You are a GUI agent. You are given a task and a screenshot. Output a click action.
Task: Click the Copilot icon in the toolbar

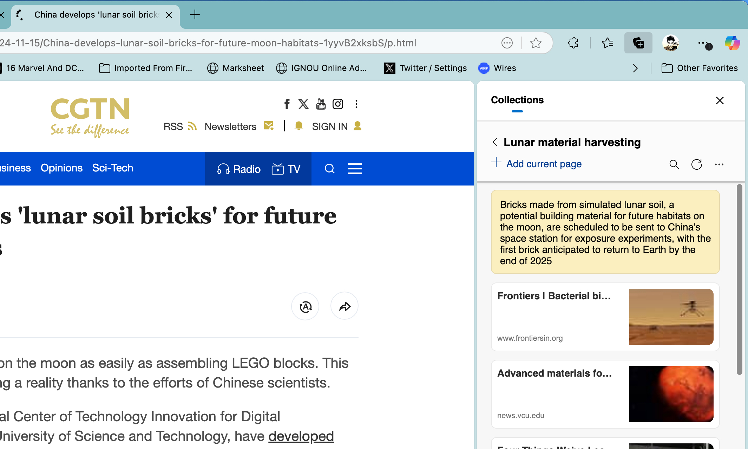point(732,43)
